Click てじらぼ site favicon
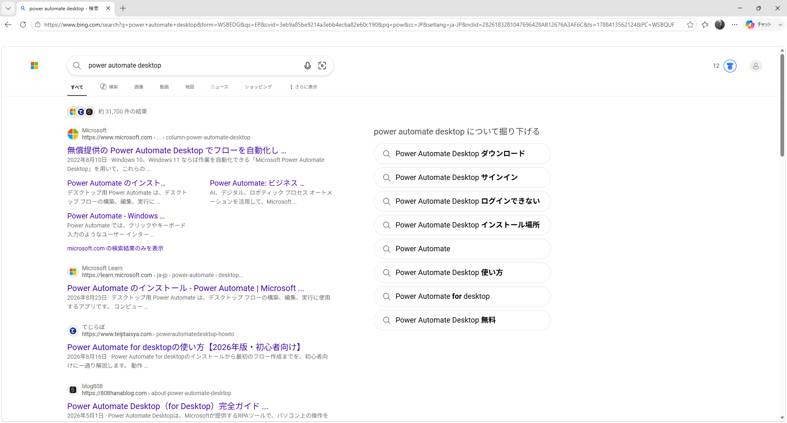 point(73,331)
